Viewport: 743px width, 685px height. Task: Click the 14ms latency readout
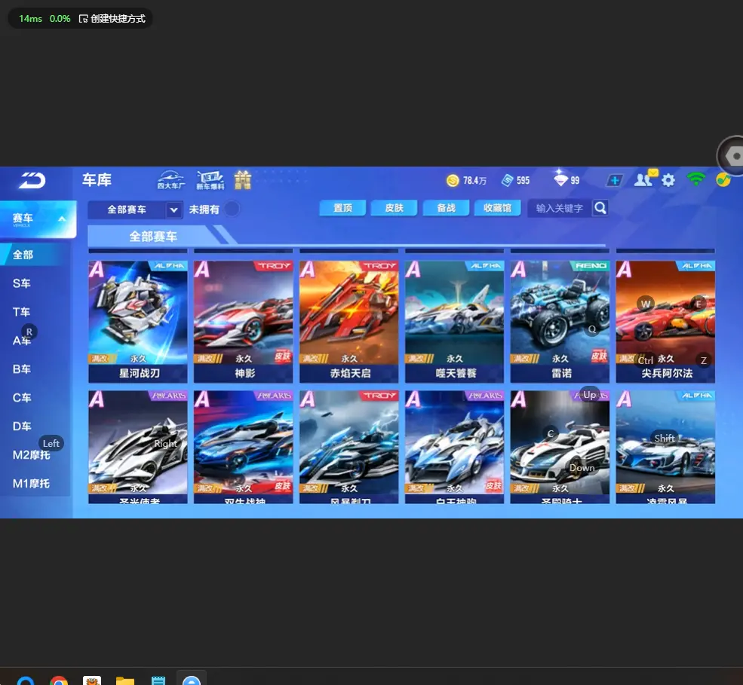pos(30,19)
